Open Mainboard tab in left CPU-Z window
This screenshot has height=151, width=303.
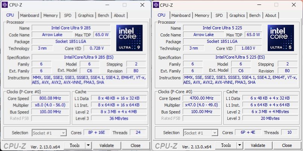pyautogui.click(x=29, y=15)
